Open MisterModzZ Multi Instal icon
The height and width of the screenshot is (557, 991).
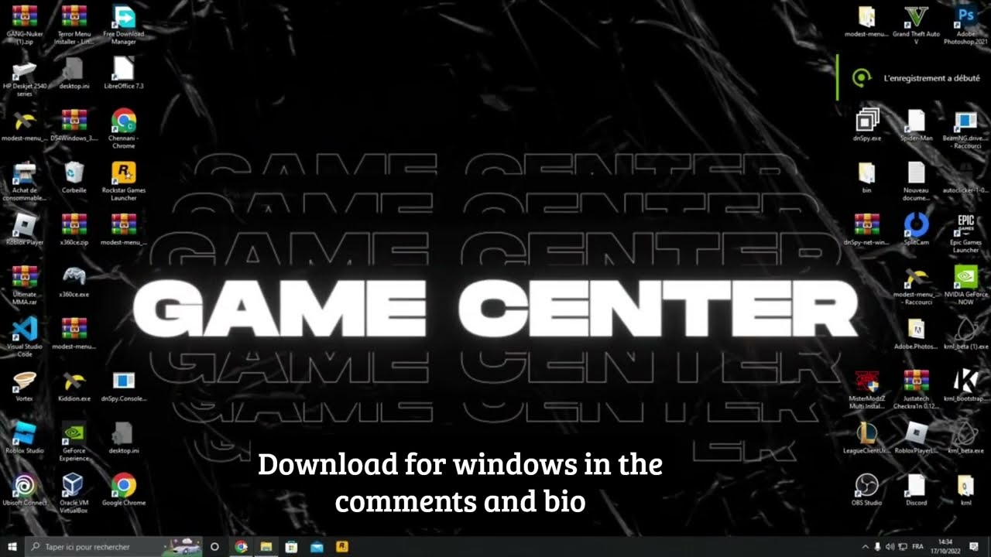[867, 390]
